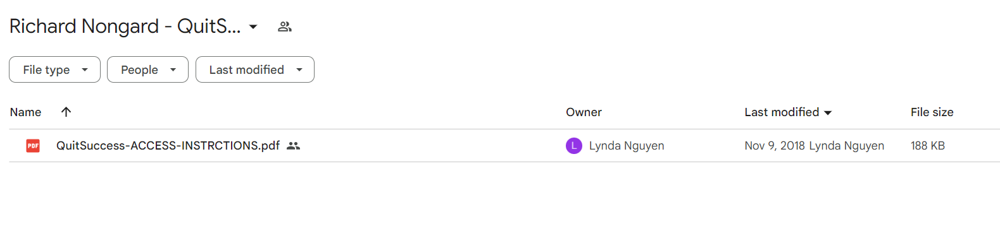Sort by the Name column header
This screenshot has height=231, width=1000.
pos(25,112)
